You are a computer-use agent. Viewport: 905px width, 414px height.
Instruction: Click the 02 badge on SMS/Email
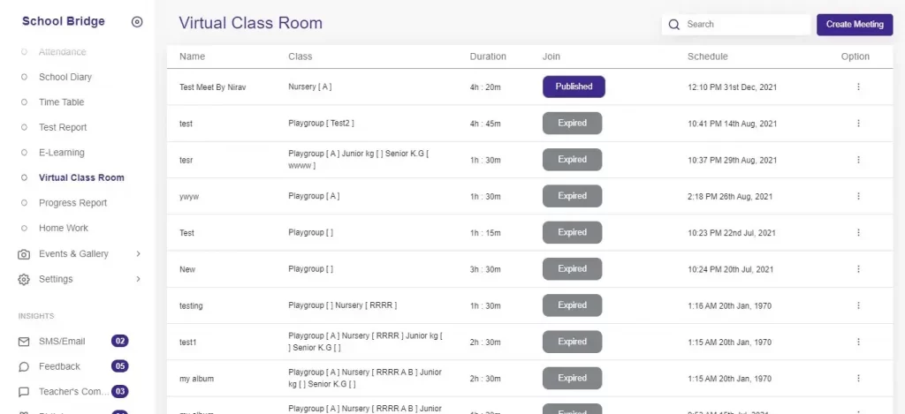pos(120,342)
